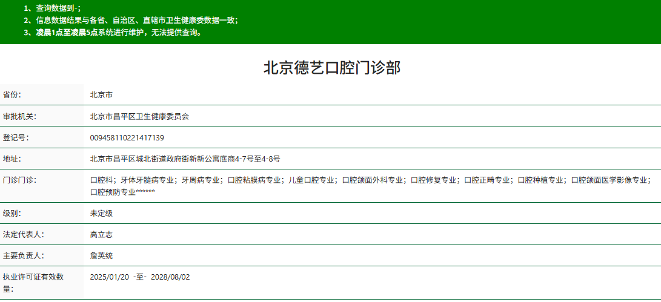Select registration number 009458110221417139

point(127,138)
